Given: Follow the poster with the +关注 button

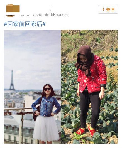Looking at the screenshot, I should [108, 9].
